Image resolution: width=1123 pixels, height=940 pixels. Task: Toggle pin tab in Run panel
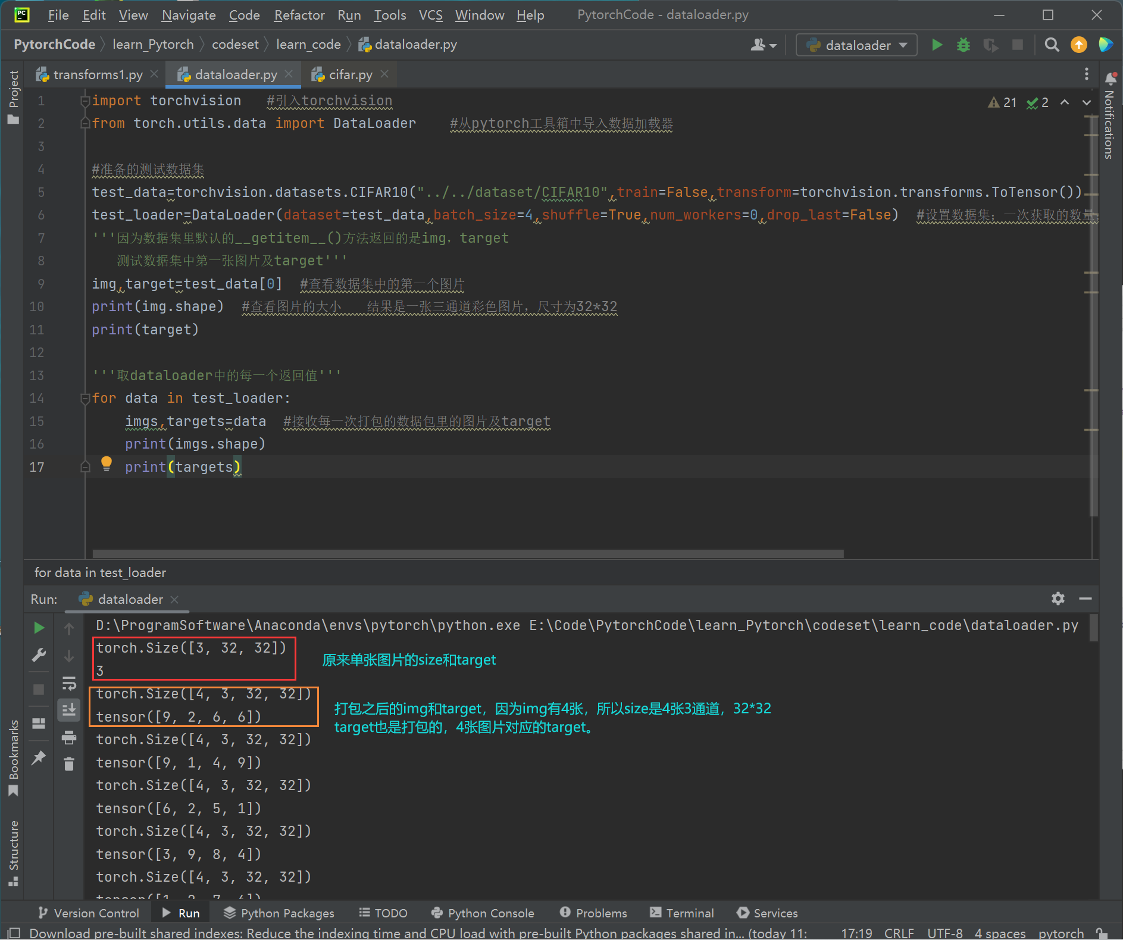tap(39, 757)
